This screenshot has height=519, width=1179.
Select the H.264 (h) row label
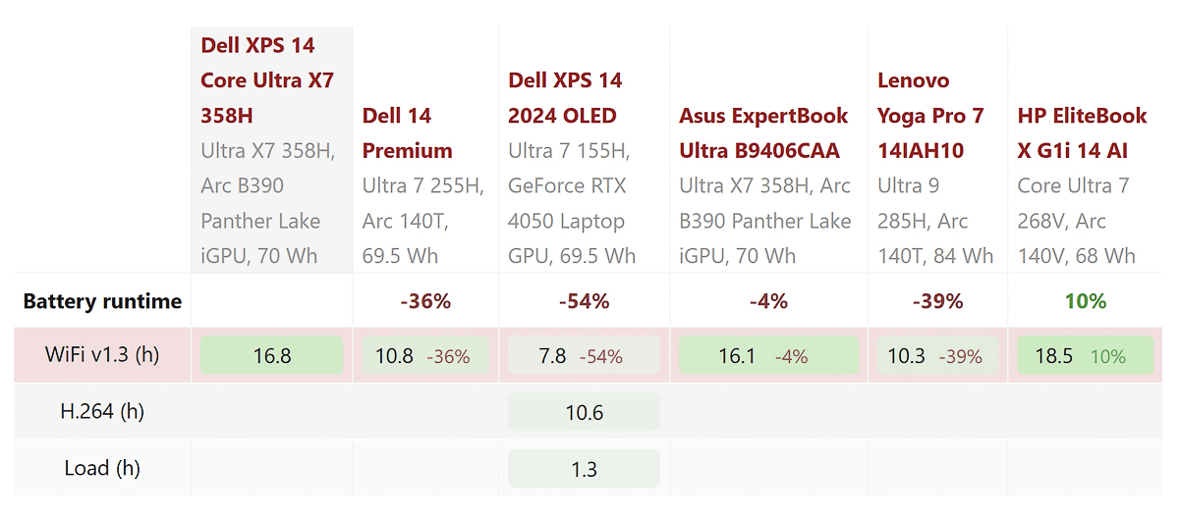click(x=102, y=411)
